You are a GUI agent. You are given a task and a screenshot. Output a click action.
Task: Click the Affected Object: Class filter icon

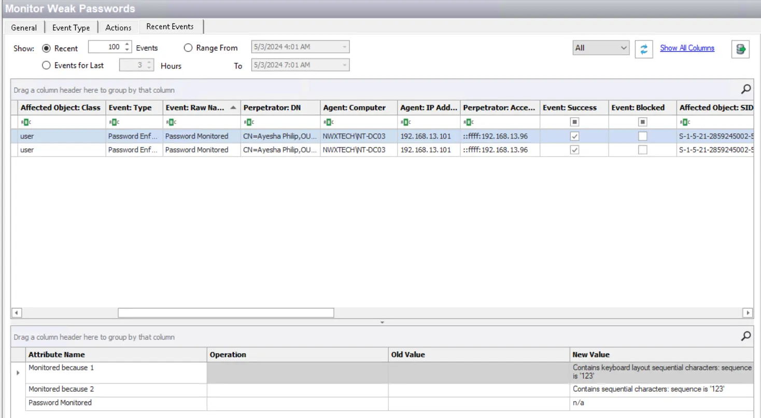pyautogui.click(x=25, y=122)
